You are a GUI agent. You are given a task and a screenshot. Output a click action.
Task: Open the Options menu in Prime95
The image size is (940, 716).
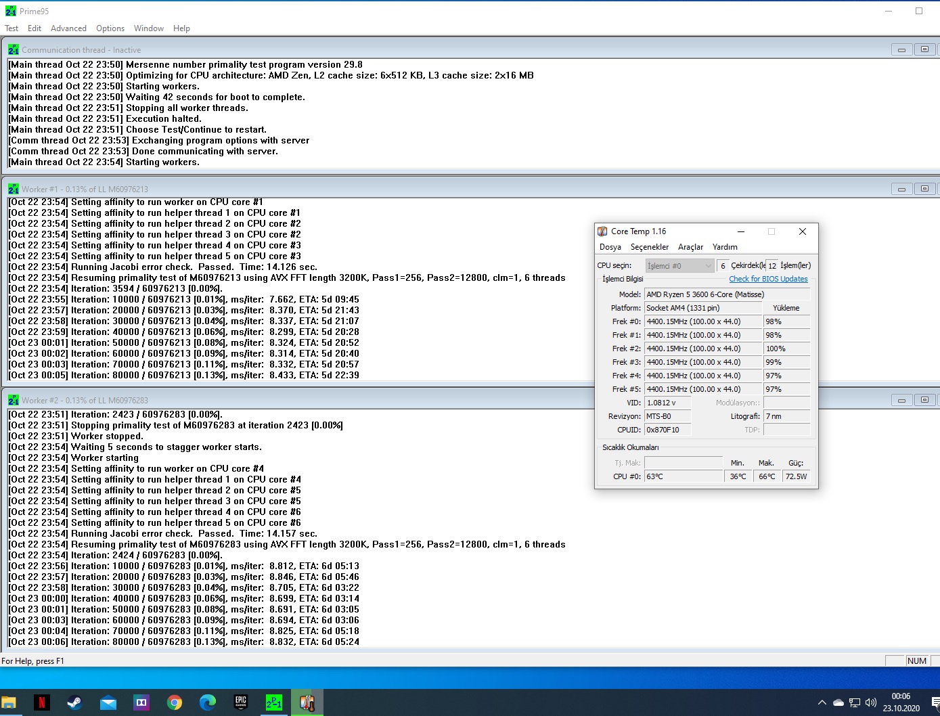(110, 28)
